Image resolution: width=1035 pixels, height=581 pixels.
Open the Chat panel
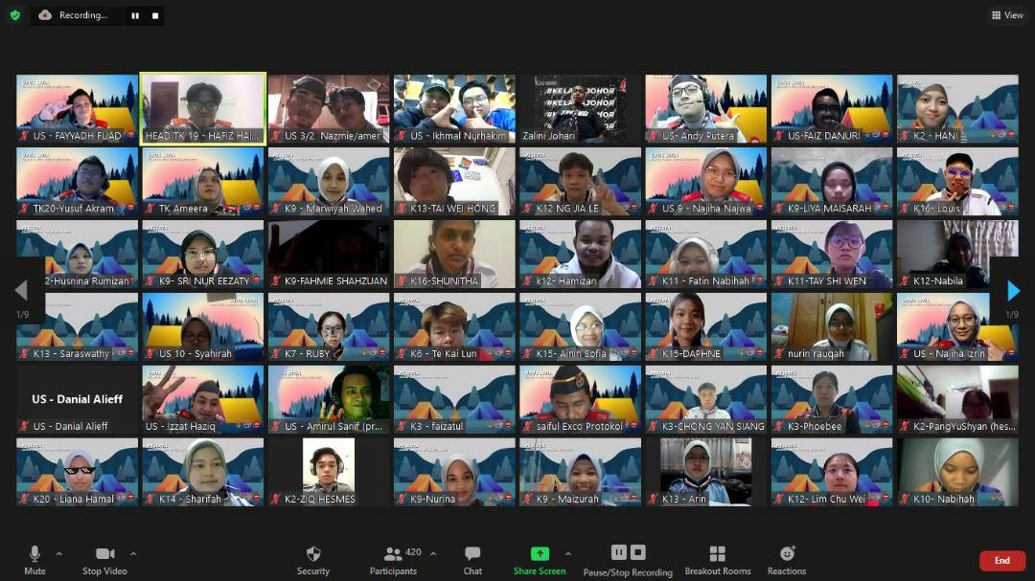(x=472, y=560)
